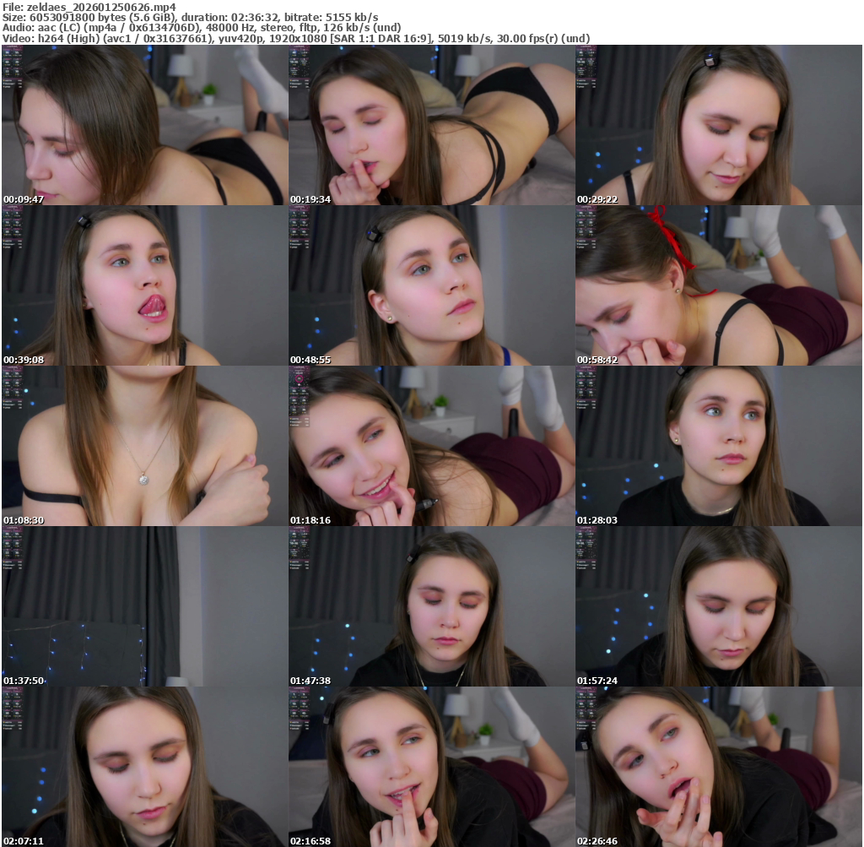Click the Video h264 codec info line
The height and width of the screenshot is (847, 864).
click(295, 38)
